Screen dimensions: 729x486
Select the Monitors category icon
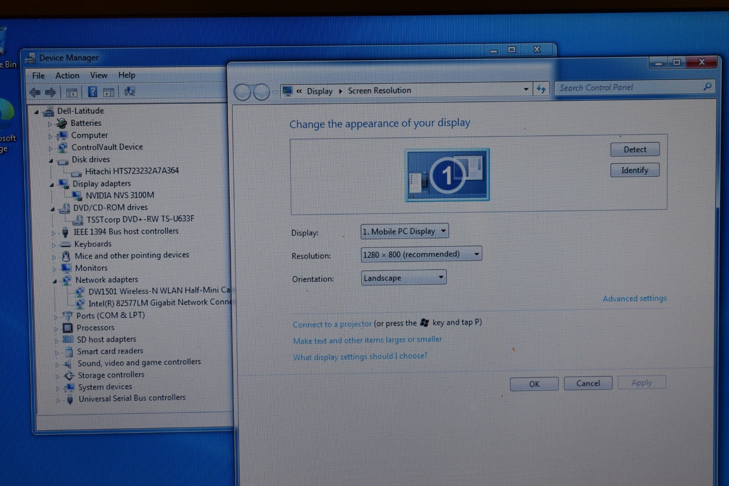(67, 268)
